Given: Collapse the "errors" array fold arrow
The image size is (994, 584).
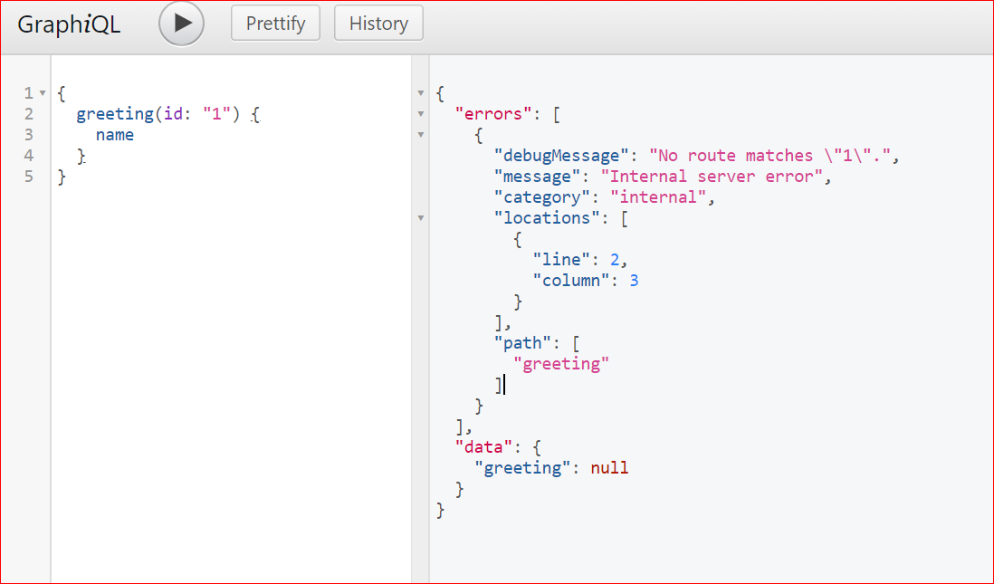Looking at the screenshot, I should 420,114.
